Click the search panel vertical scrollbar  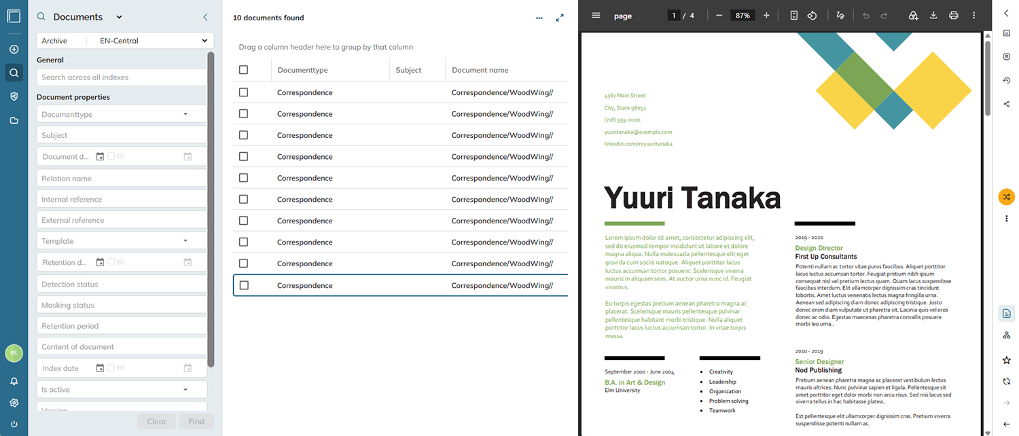pyautogui.click(x=211, y=209)
